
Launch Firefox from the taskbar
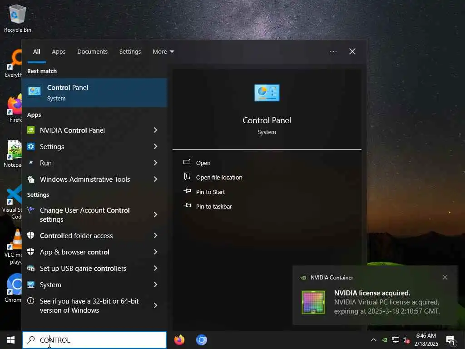[179, 340]
